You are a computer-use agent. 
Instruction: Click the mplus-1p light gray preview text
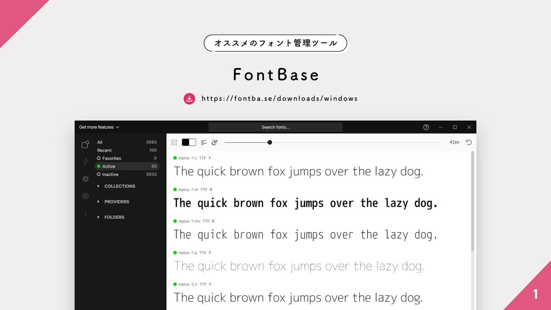[x=299, y=266]
